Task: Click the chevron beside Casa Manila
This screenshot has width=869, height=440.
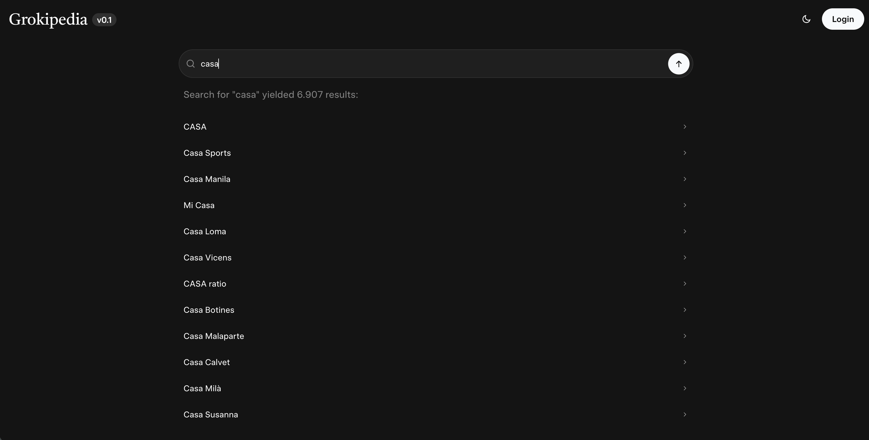Action: coord(684,179)
